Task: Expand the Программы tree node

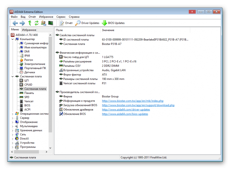Action: (x=13, y=147)
